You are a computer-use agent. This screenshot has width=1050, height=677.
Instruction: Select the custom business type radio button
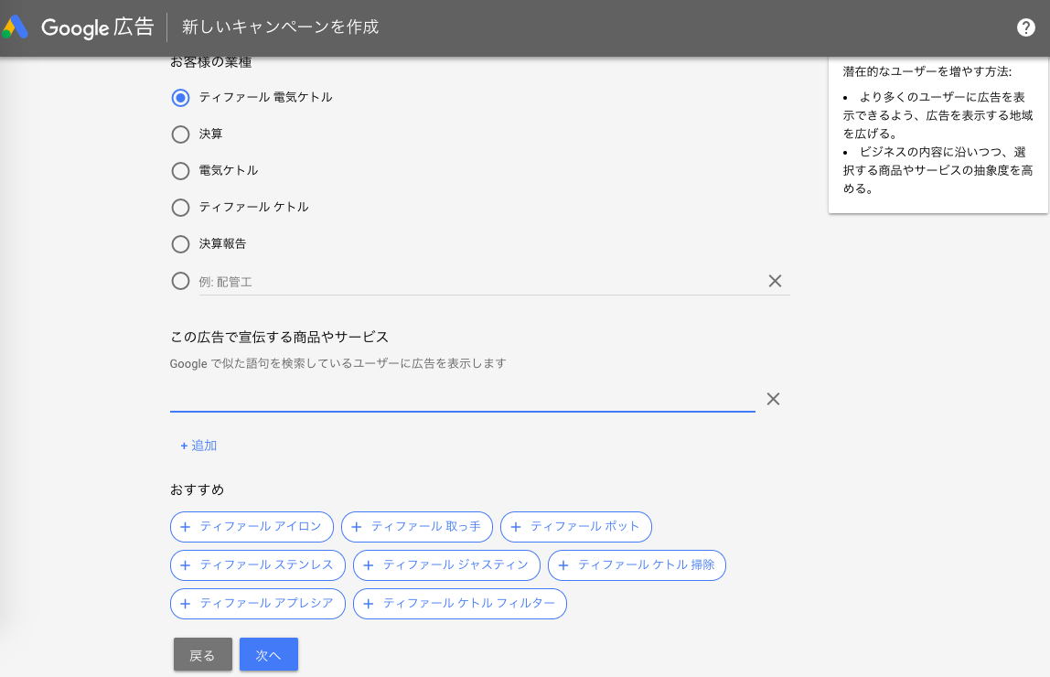[x=180, y=281]
